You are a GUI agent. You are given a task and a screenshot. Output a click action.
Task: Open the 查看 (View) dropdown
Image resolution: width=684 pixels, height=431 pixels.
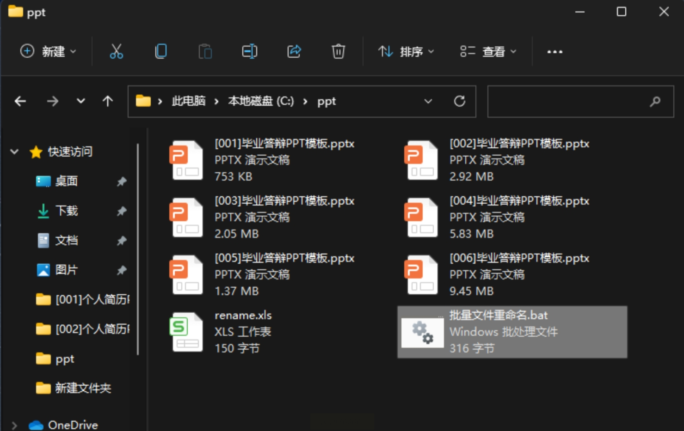click(488, 51)
